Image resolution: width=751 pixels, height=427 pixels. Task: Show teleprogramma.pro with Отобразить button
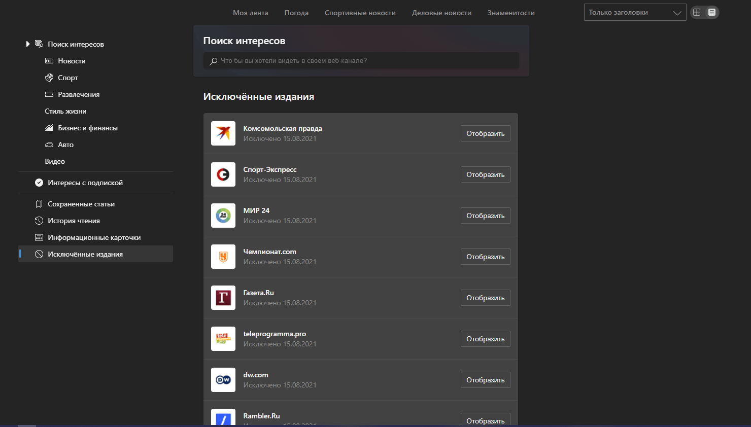click(486, 339)
